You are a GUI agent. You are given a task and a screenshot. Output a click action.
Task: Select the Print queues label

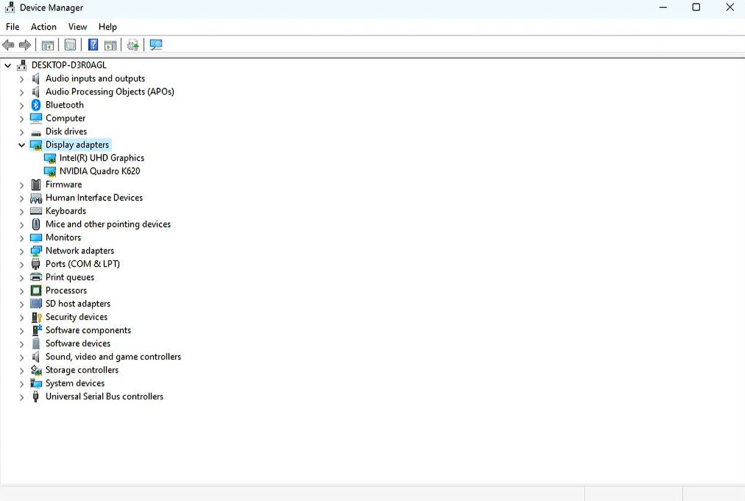pyautogui.click(x=70, y=277)
